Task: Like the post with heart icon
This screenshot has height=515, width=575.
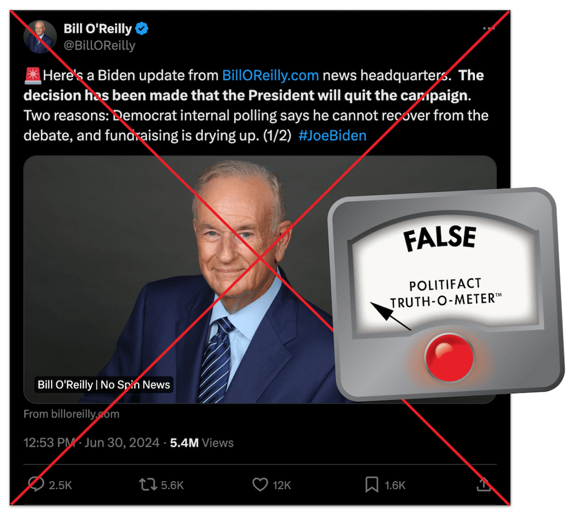Action: click(260, 485)
